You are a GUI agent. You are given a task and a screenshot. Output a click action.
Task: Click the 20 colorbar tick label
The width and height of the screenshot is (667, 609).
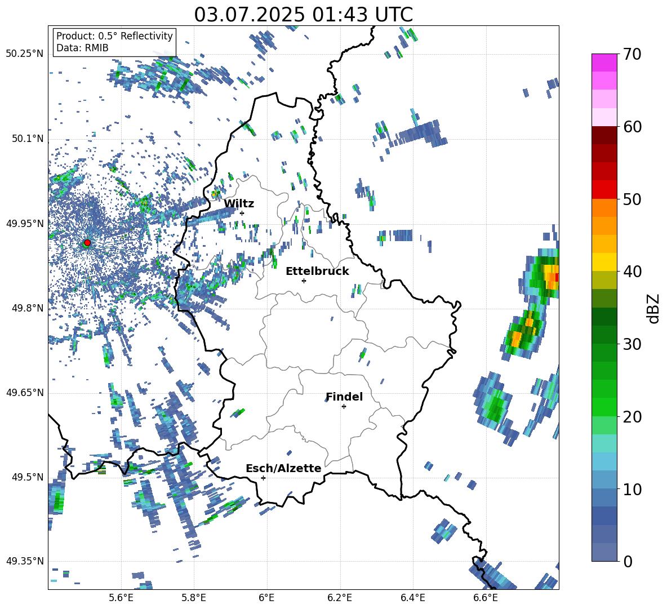pyautogui.click(x=632, y=416)
